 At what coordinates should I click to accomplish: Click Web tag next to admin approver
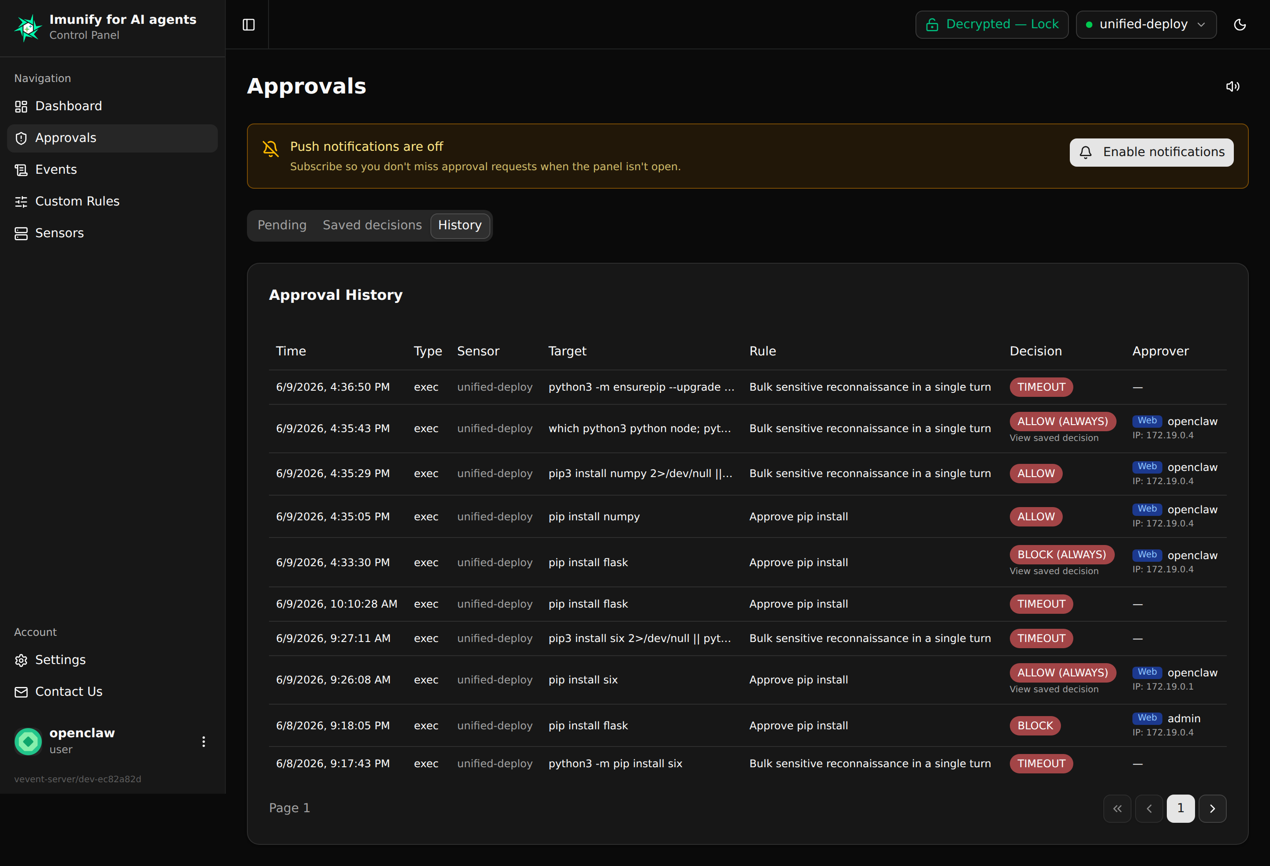click(1147, 718)
